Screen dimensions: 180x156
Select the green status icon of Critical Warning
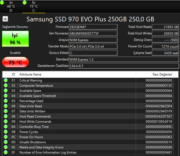[6, 80]
